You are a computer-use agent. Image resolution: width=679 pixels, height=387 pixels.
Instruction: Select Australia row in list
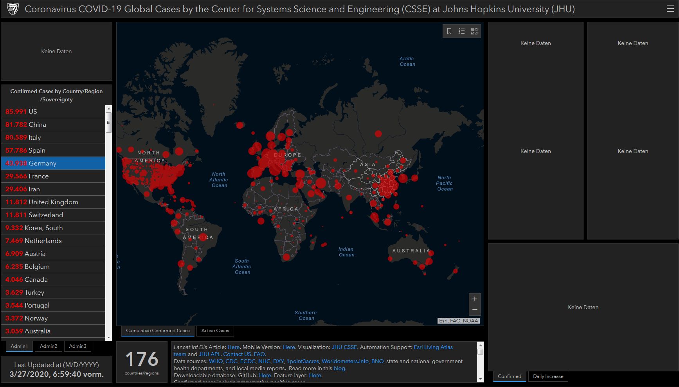pos(53,331)
